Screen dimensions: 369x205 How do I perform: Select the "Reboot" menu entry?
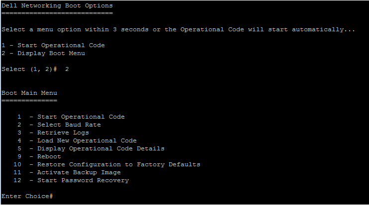49,156
